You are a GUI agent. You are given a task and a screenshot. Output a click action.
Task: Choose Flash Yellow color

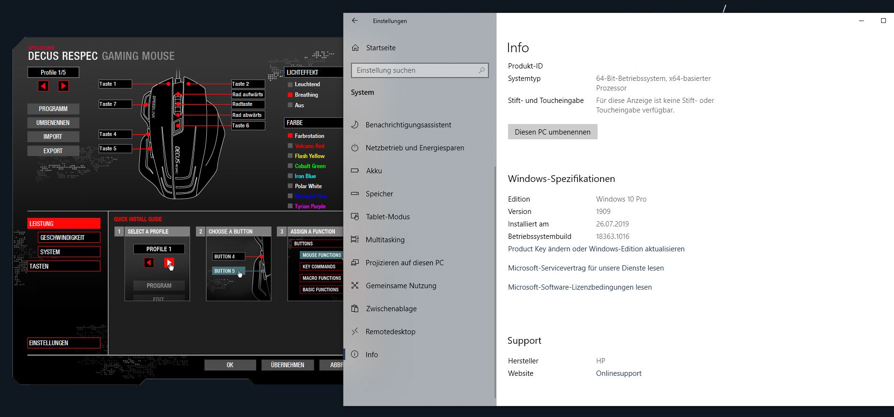point(290,156)
